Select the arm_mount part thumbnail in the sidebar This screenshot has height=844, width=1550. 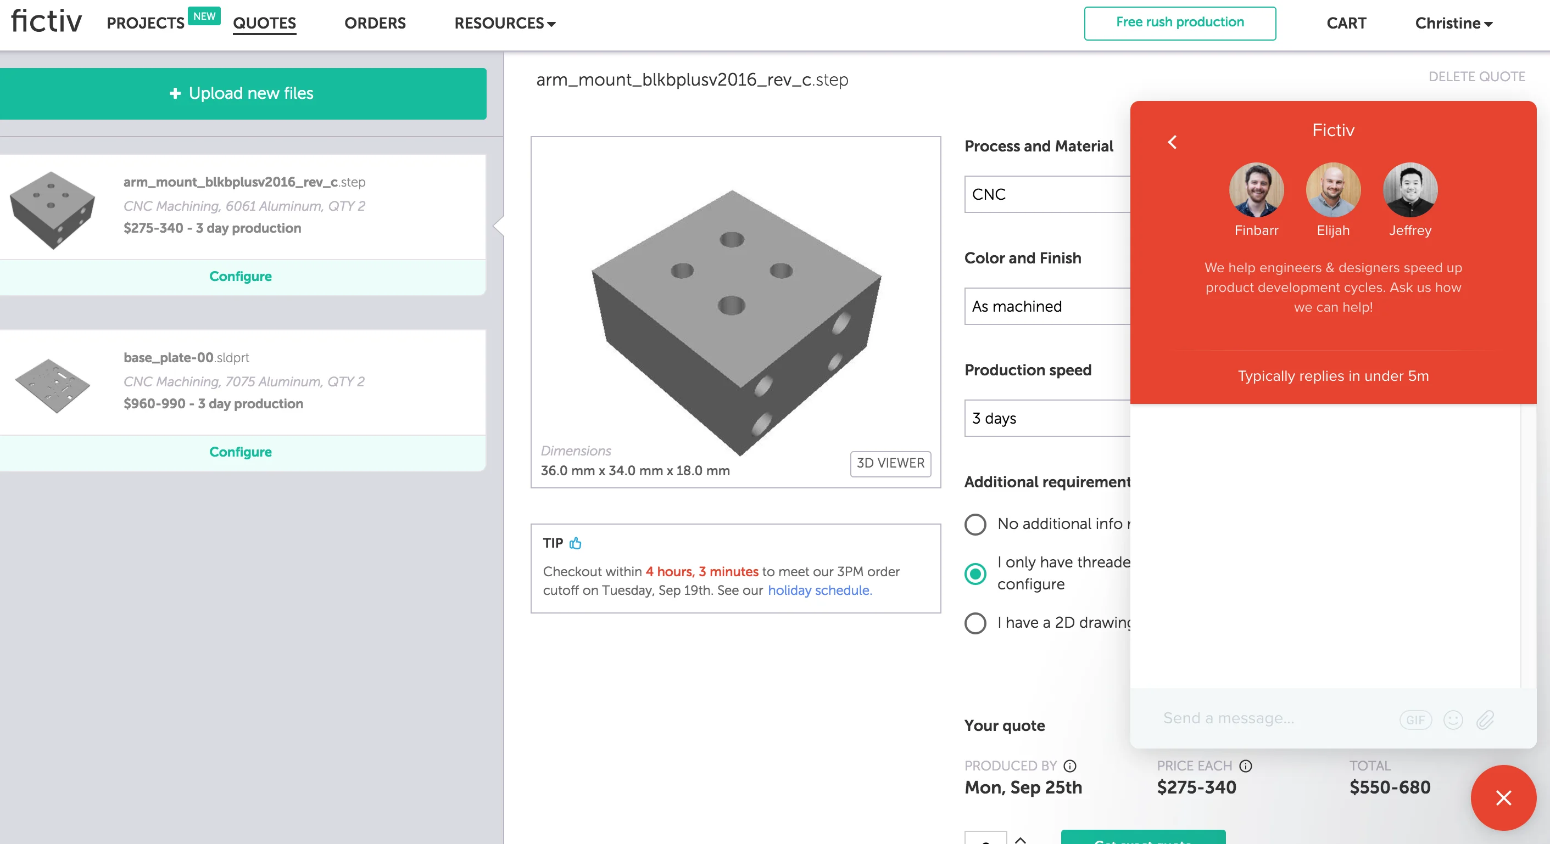pos(52,209)
